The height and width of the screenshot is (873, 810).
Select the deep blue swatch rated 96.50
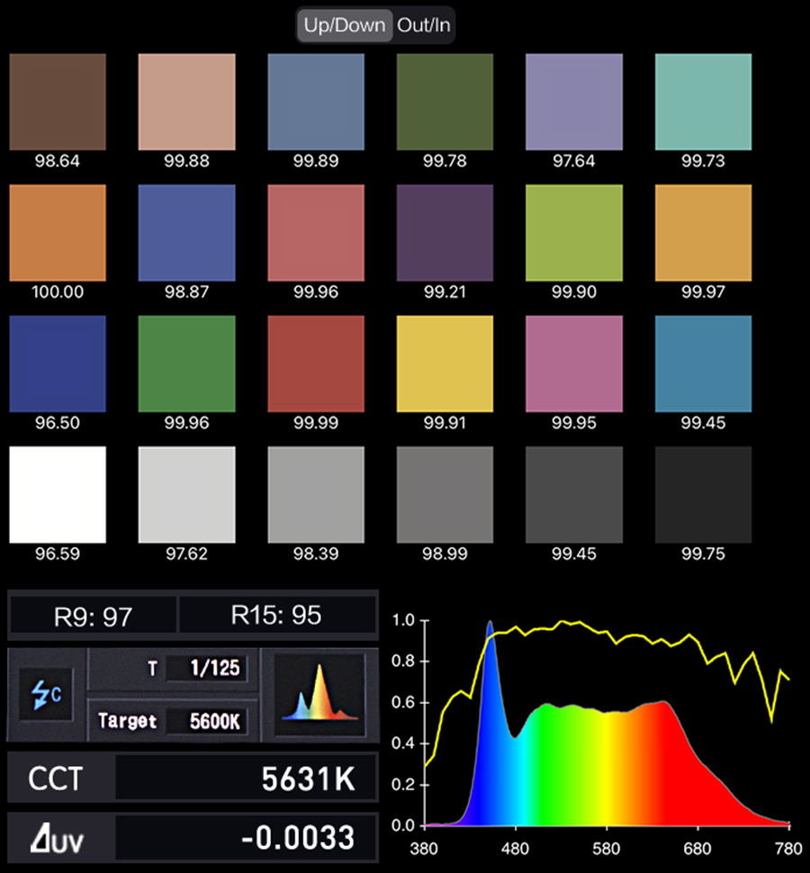point(57,364)
